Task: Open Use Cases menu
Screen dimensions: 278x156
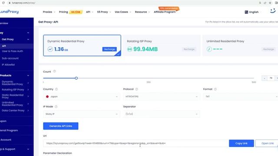Action: 123,12
